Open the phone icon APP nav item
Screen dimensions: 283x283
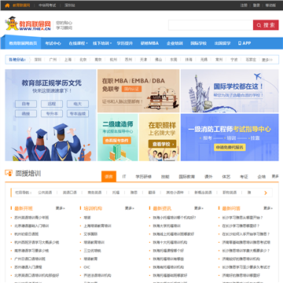pyautogui.click(x=244, y=43)
